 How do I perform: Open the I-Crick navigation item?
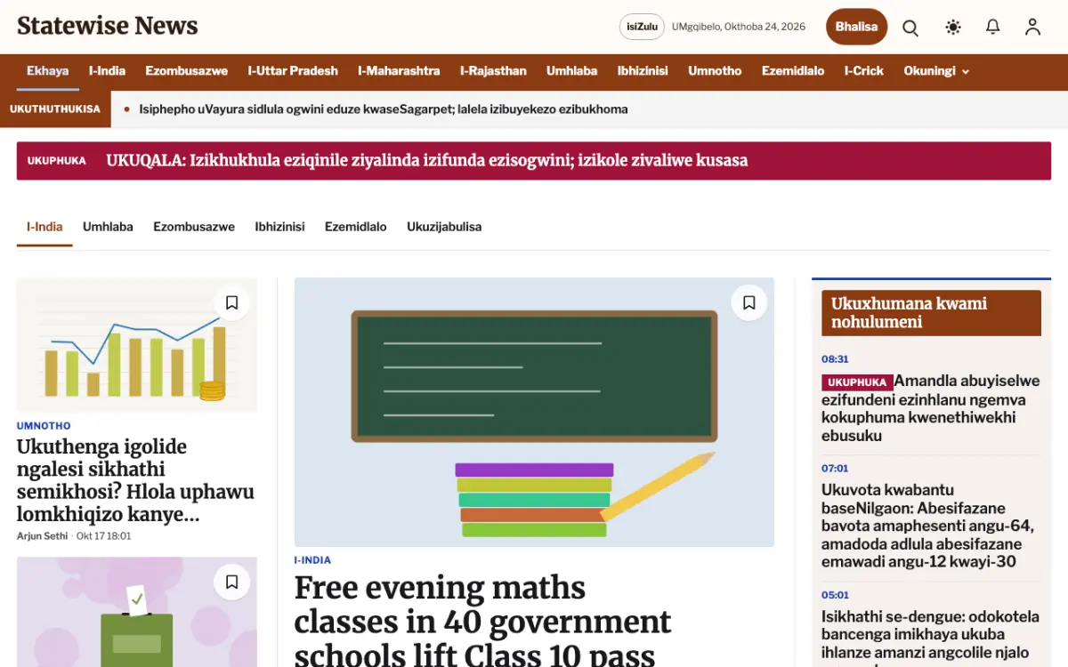click(x=863, y=71)
